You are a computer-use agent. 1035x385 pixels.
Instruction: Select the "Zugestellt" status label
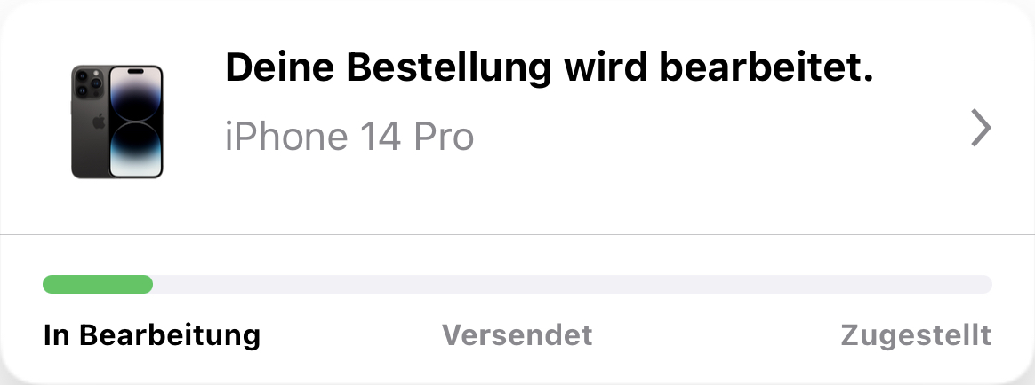916,335
